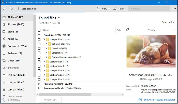Pause scanning with the pause icon

(18, 9)
